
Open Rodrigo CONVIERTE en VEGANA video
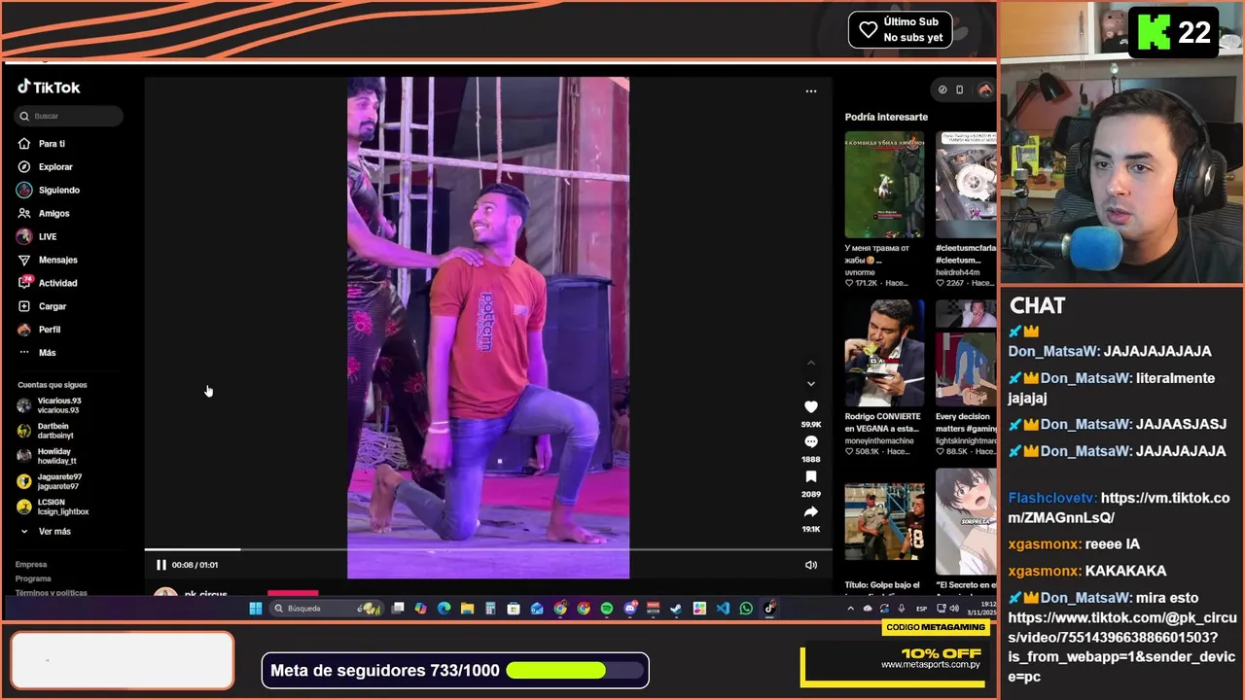pos(884,354)
